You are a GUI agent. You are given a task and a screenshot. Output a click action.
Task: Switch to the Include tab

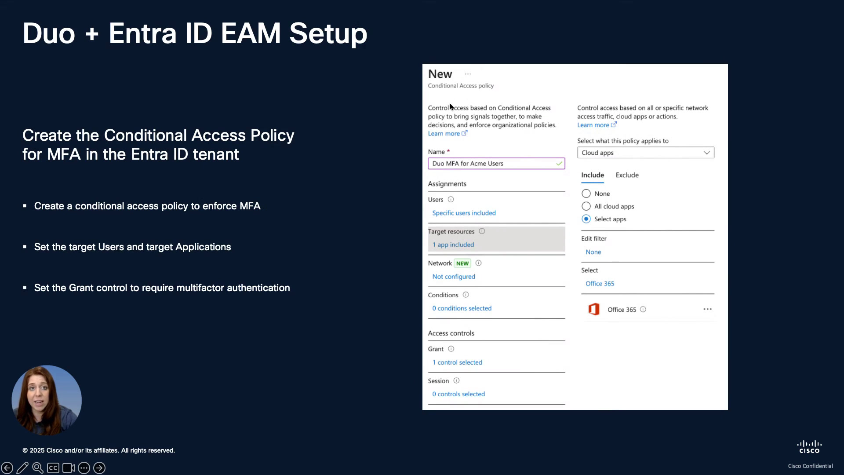(x=593, y=175)
